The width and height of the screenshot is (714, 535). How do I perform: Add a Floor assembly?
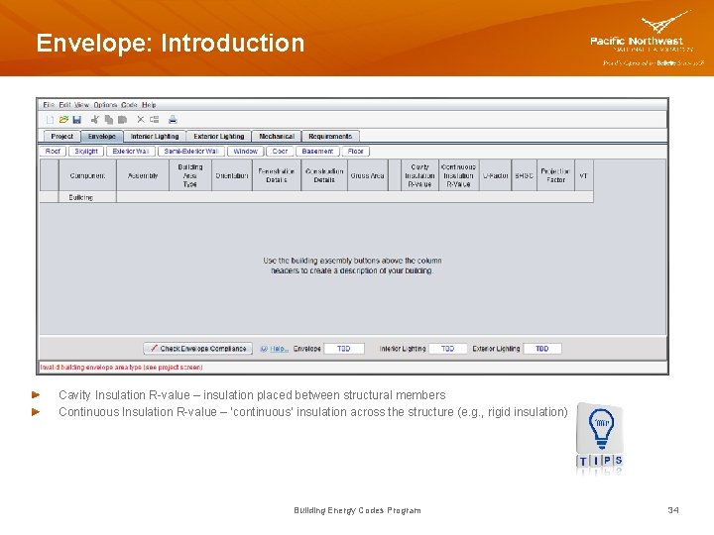(356, 151)
